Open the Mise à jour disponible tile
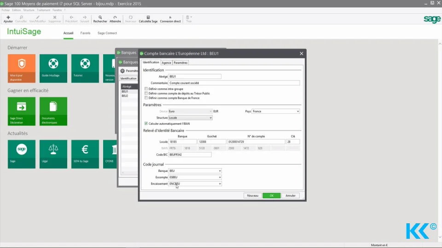This screenshot has height=248, width=442. (x=22, y=68)
